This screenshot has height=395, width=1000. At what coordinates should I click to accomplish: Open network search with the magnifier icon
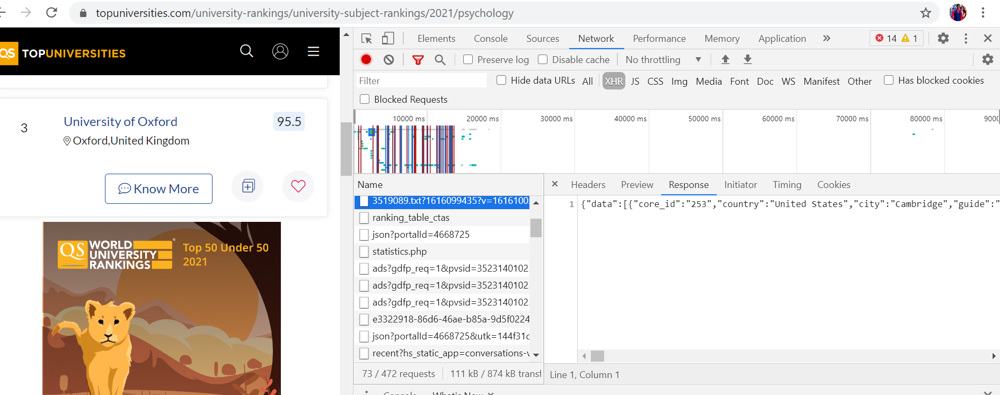click(x=440, y=60)
